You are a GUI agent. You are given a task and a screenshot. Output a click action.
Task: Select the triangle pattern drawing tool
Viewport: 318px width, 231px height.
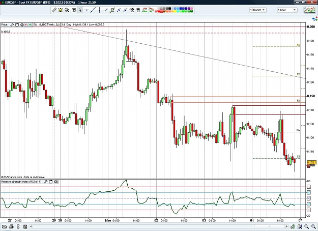pyautogui.click(x=151, y=10)
